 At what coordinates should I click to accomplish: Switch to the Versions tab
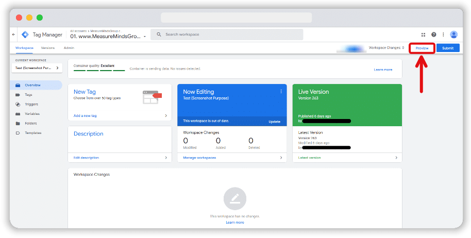click(48, 48)
